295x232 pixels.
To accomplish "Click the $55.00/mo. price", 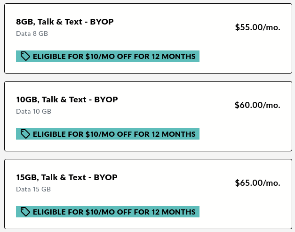I will (x=257, y=27).
